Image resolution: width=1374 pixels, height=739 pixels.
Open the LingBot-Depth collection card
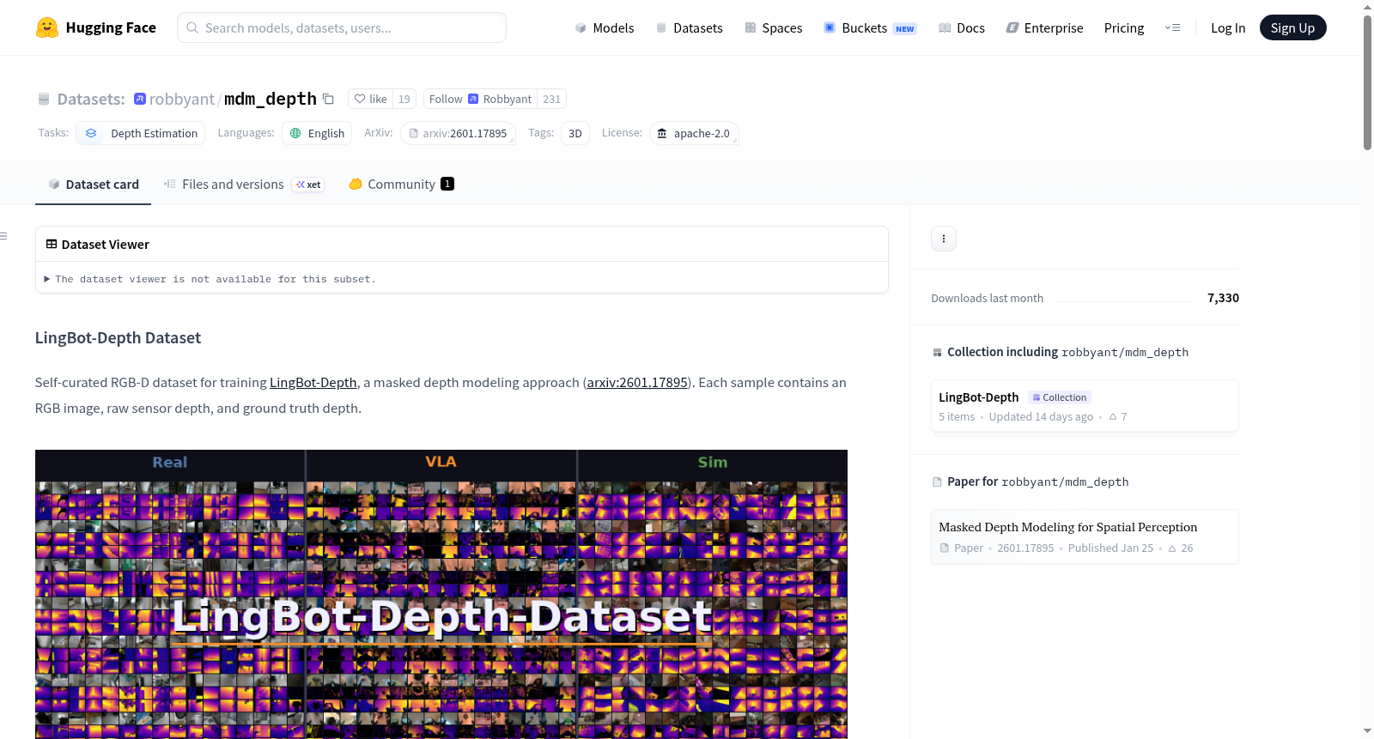pyautogui.click(x=1085, y=407)
